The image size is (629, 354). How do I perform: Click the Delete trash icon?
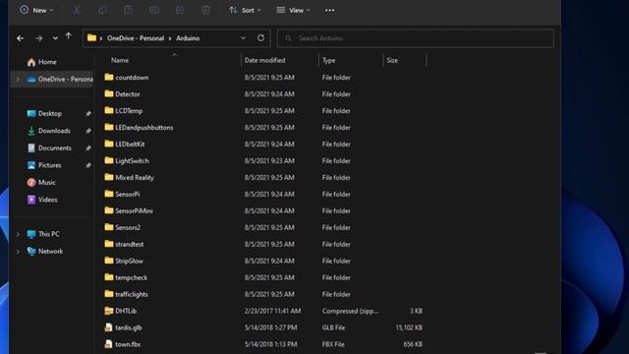click(205, 10)
